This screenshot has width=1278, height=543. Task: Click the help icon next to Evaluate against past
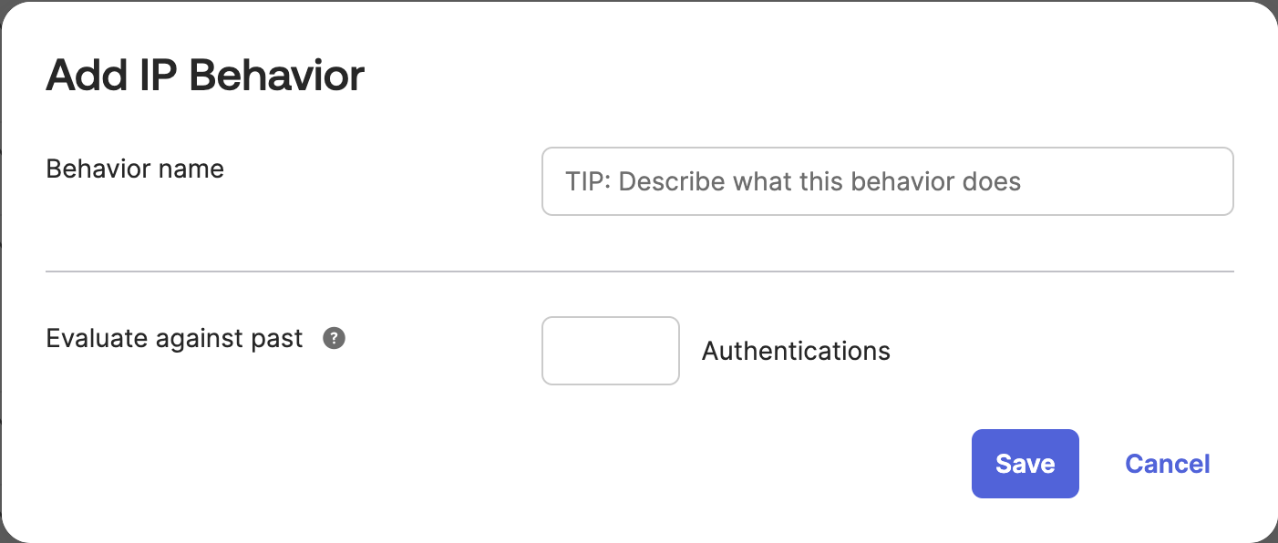click(x=334, y=338)
